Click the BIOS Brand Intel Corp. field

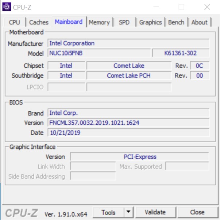(x=128, y=113)
